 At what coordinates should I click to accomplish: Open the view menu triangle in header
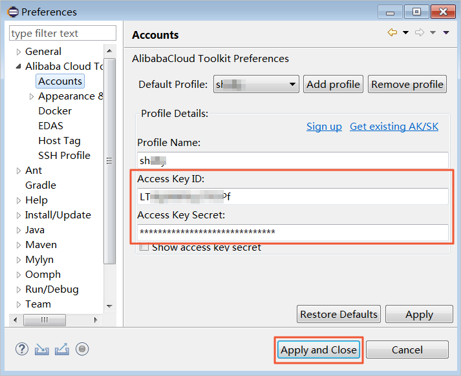click(x=446, y=33)
